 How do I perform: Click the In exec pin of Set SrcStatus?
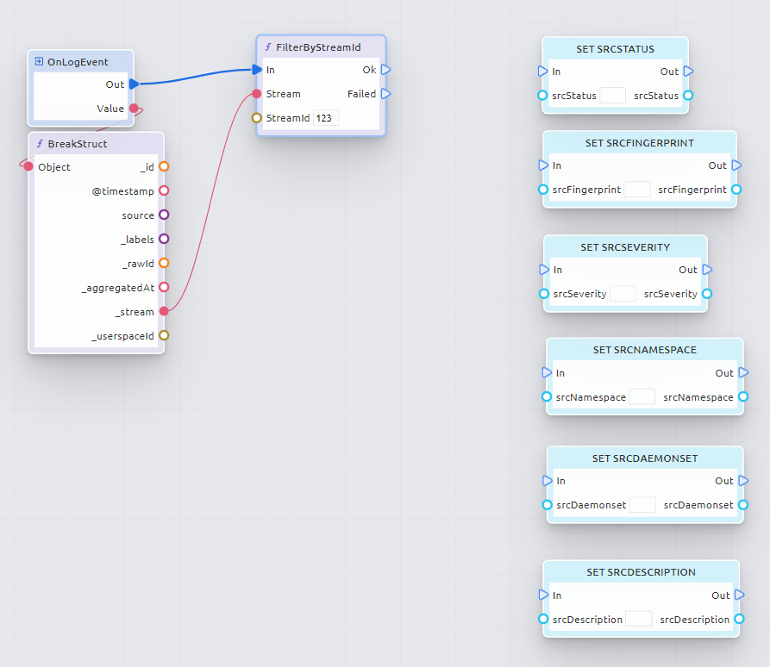[x=542, y=72]
